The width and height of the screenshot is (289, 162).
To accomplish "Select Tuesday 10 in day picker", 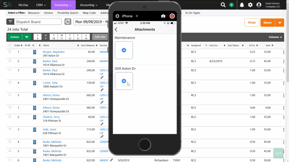I will tap(54, 37).
